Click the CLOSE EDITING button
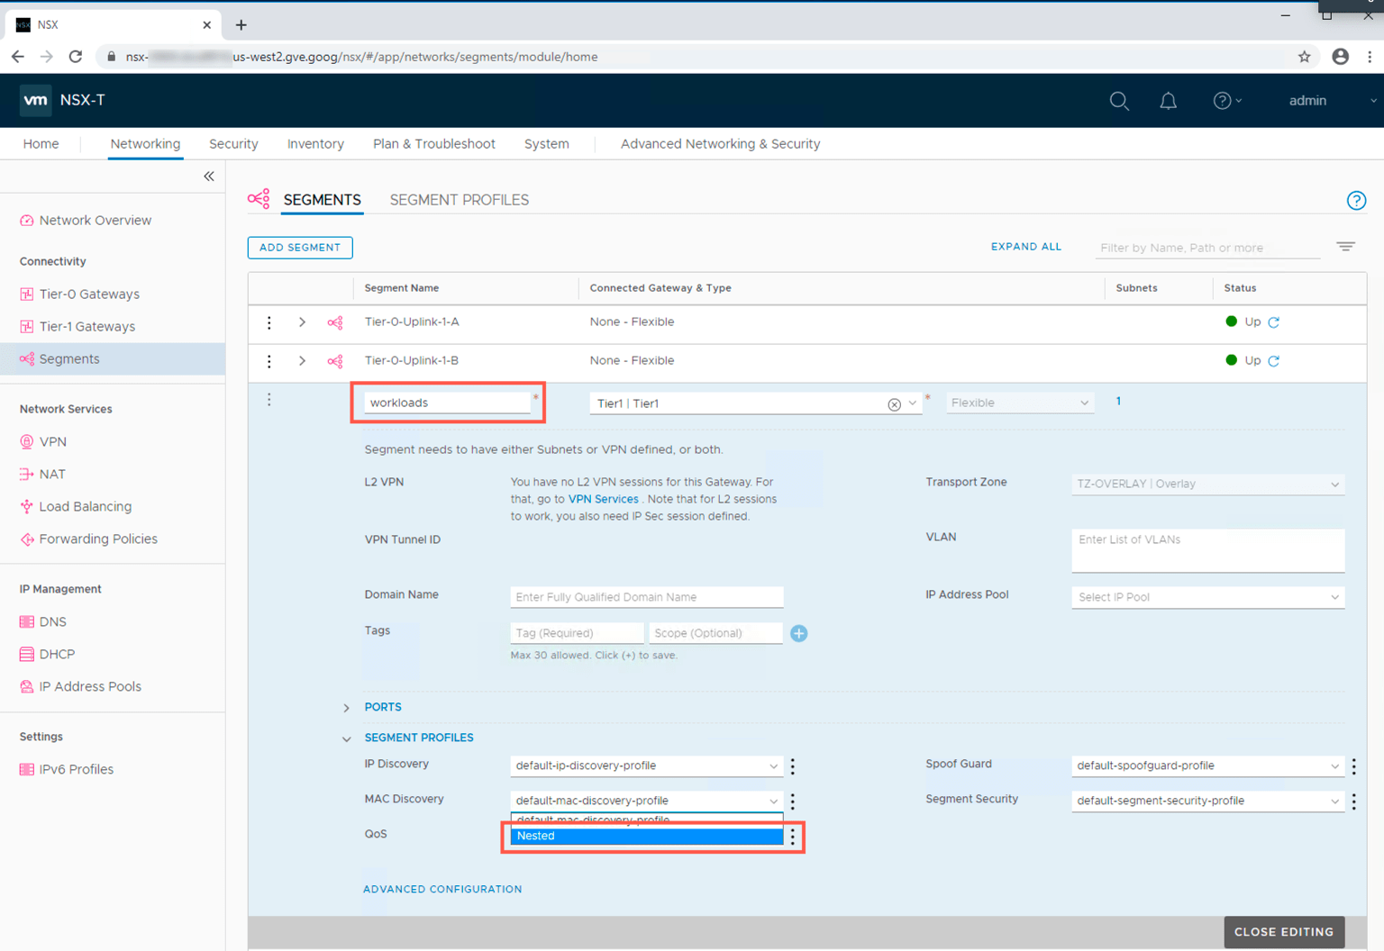The height and width of the screenshot is (951, 1384). coord(1283,932)
